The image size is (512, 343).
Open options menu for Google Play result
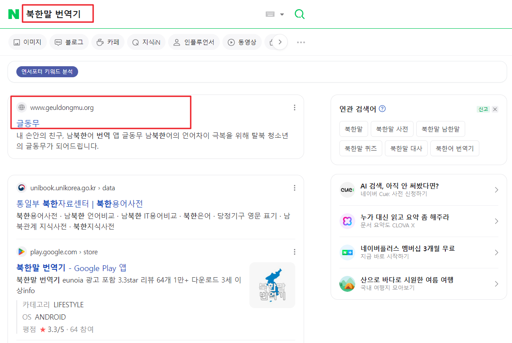[294, 252]
